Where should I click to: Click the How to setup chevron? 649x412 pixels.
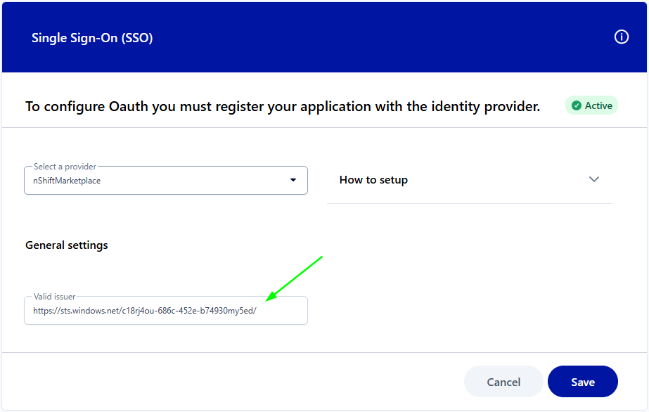[594, 179]
